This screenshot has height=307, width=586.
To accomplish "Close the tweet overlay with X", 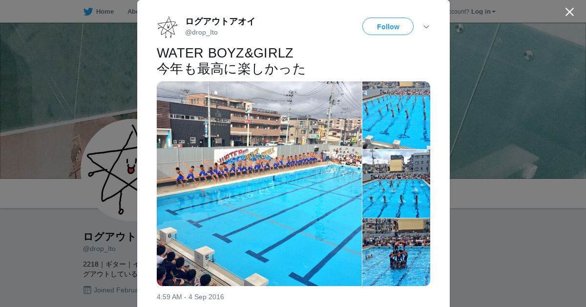I will 569,12.
